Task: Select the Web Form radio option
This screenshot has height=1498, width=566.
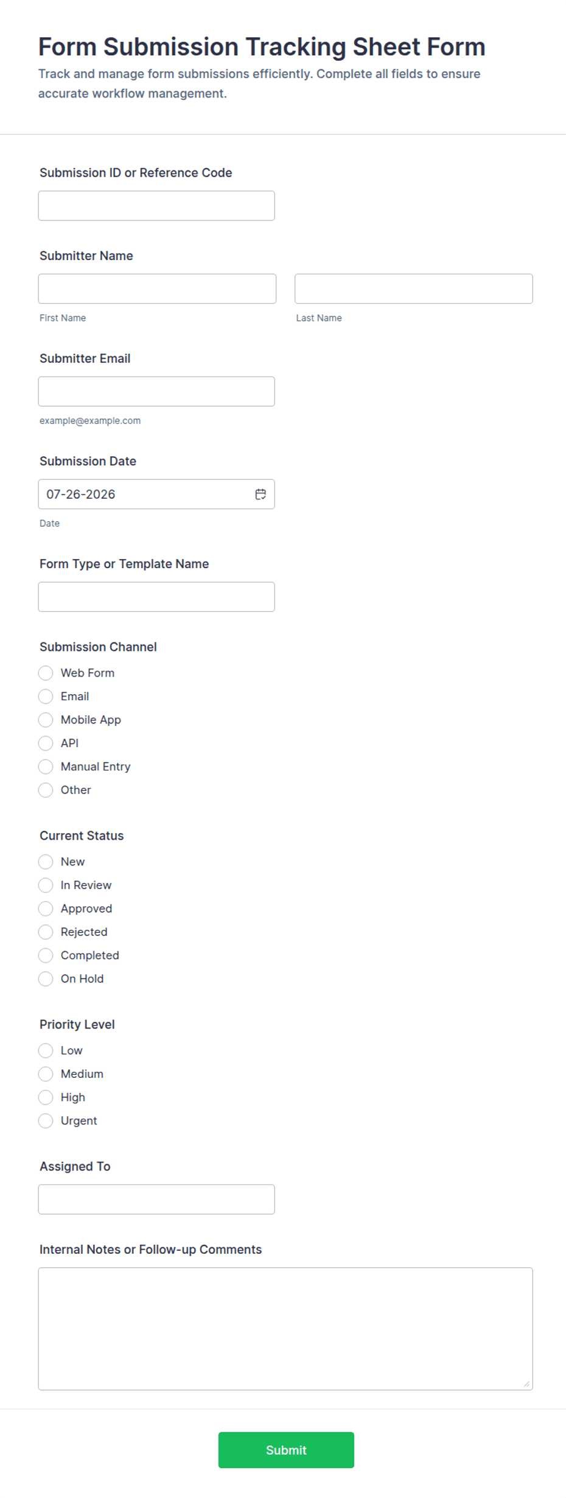Action: pos(46,673)
